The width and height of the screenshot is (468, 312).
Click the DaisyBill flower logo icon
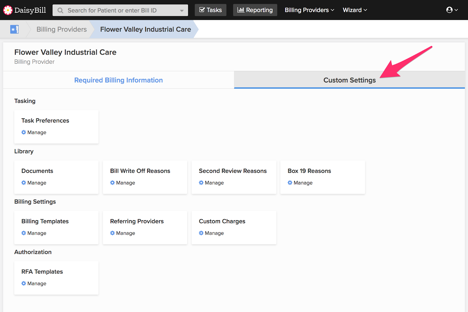[8, 10]
